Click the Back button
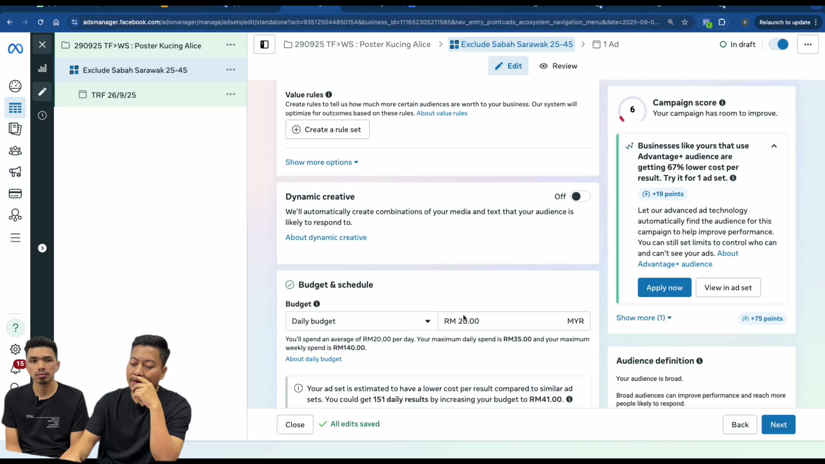Viewport: 825px width, 464px height. pos(740,424)
